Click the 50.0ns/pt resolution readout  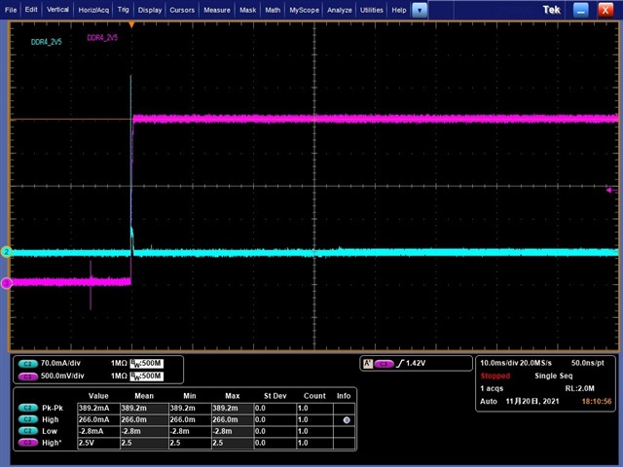588,363
